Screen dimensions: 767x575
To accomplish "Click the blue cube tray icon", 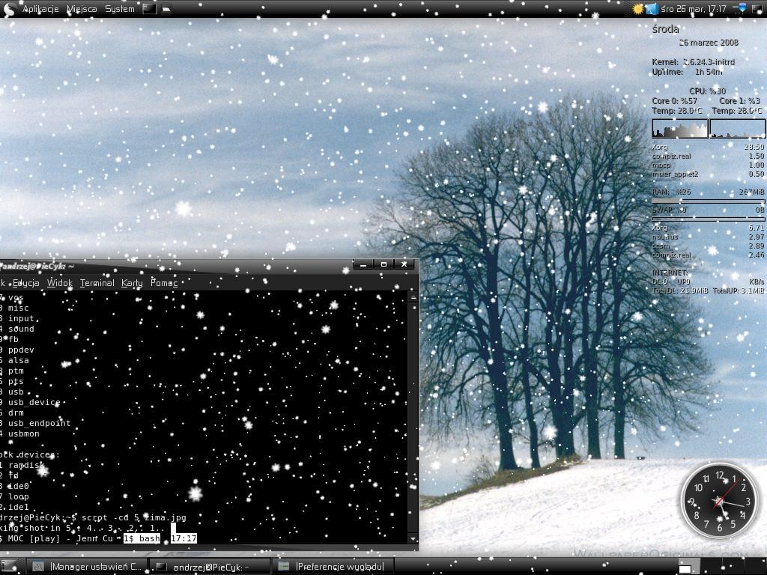I will 651,9.
